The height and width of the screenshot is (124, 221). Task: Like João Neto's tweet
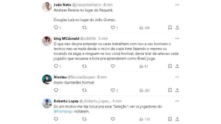(113, 28)
